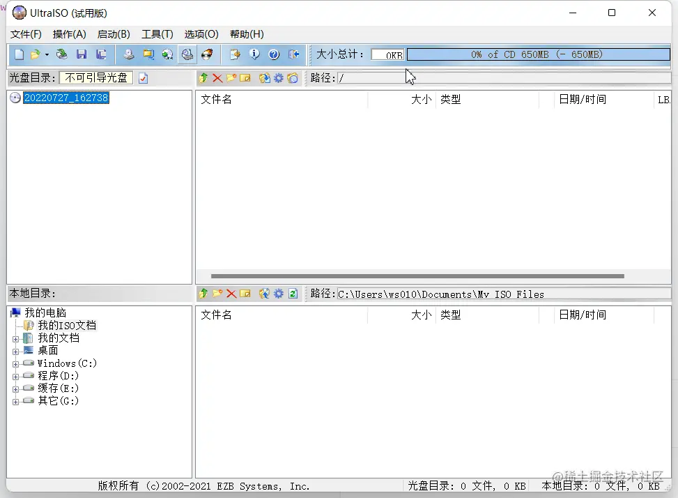Click the blue question mark Help icon

[274, 54]
